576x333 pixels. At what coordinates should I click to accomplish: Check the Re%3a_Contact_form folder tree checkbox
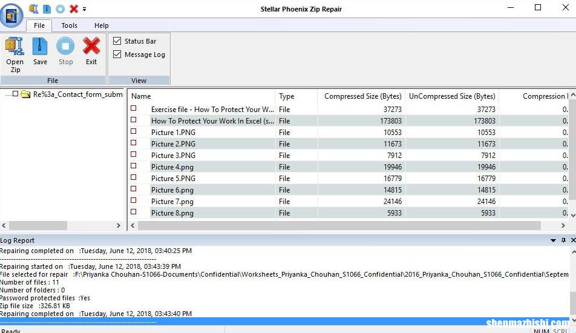point(15,94)
